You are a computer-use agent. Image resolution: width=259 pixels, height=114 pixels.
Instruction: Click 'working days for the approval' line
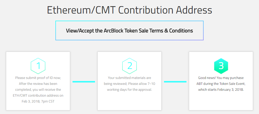130,90
